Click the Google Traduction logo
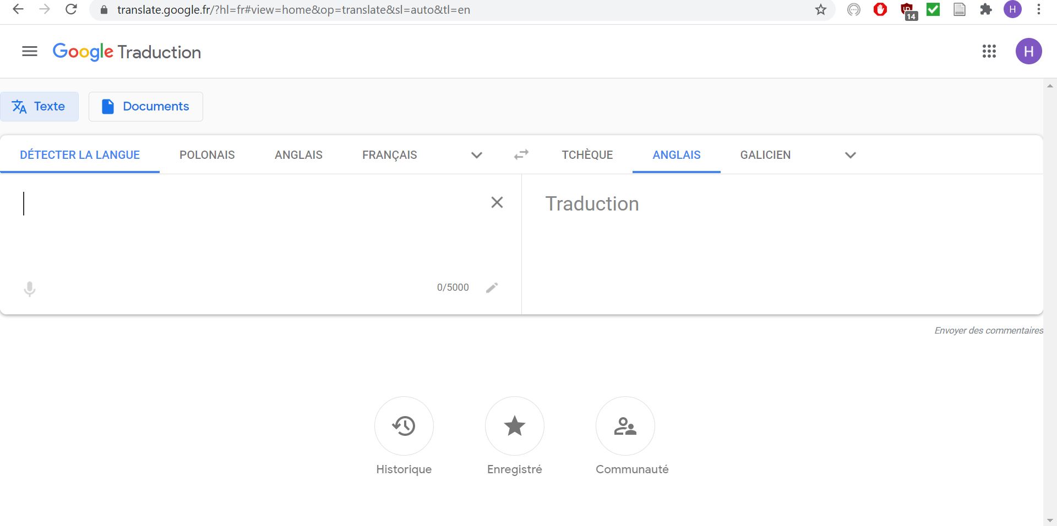 pos(127,52)
